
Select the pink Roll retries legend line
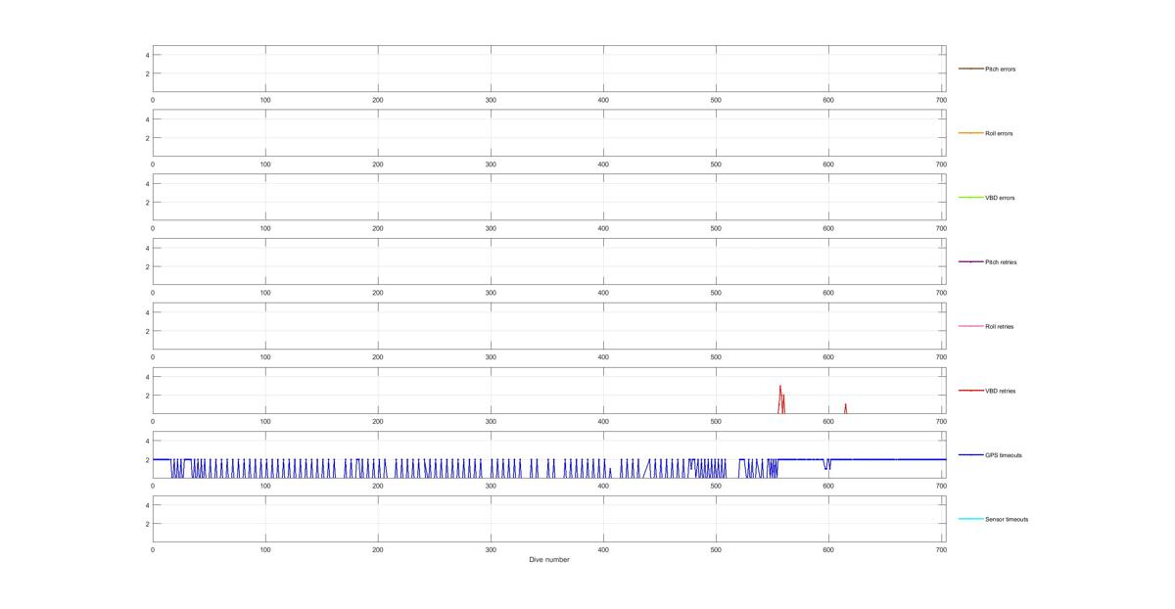tap(970, 326)
